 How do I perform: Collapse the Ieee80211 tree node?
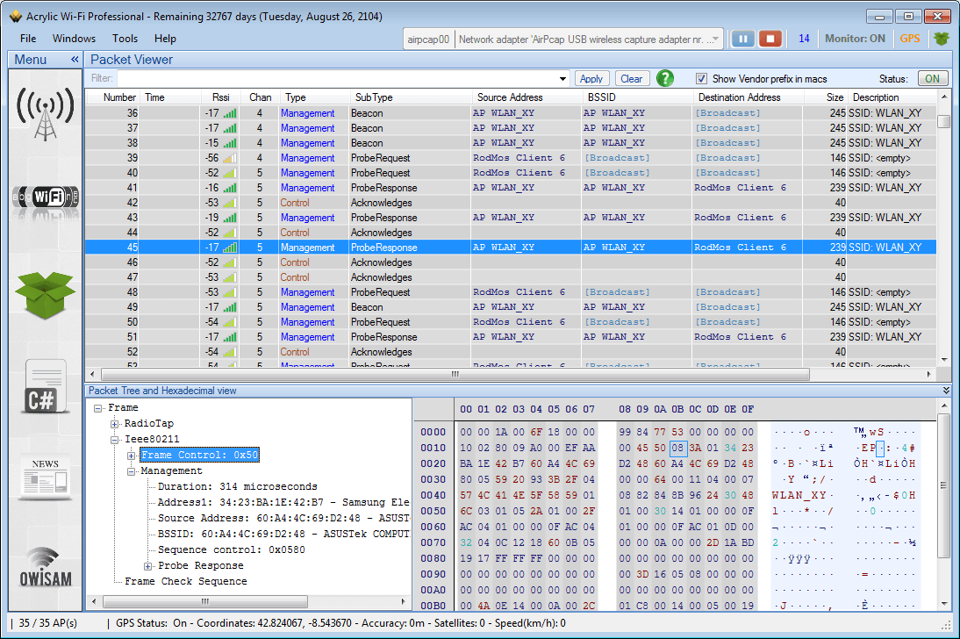(x=114, y=439)
